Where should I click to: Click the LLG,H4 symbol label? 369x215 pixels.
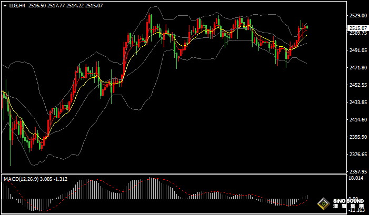click(x=17, y=5)
